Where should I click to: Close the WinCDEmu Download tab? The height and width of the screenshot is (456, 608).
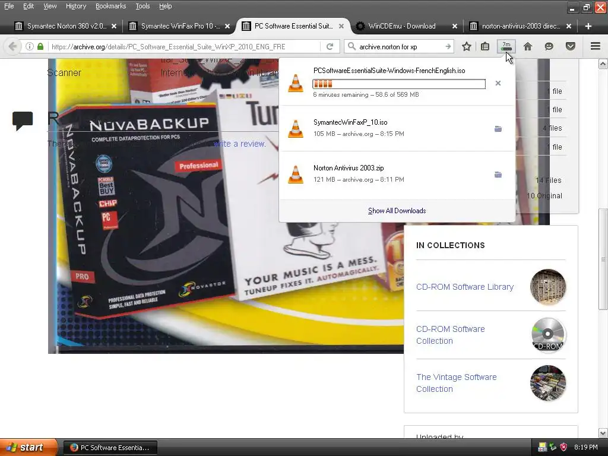click(x=455, y=26)
